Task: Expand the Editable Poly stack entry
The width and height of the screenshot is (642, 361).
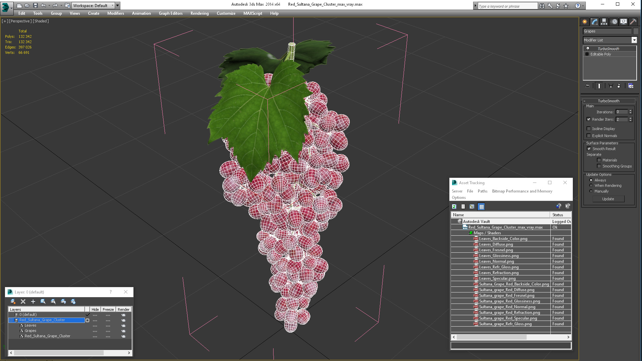Action: pyautogui.click(x=587, y=54)
